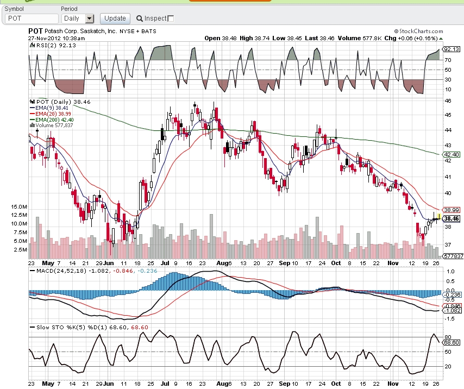464x389 pixels.
Task: Click the 38.99 EMA value tag on right axis
Action: tap(452, 210)
